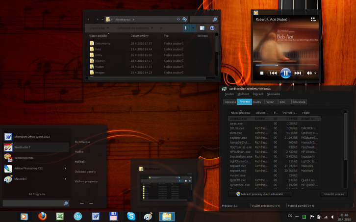Pause playback in the media player

tap(285, 73)
